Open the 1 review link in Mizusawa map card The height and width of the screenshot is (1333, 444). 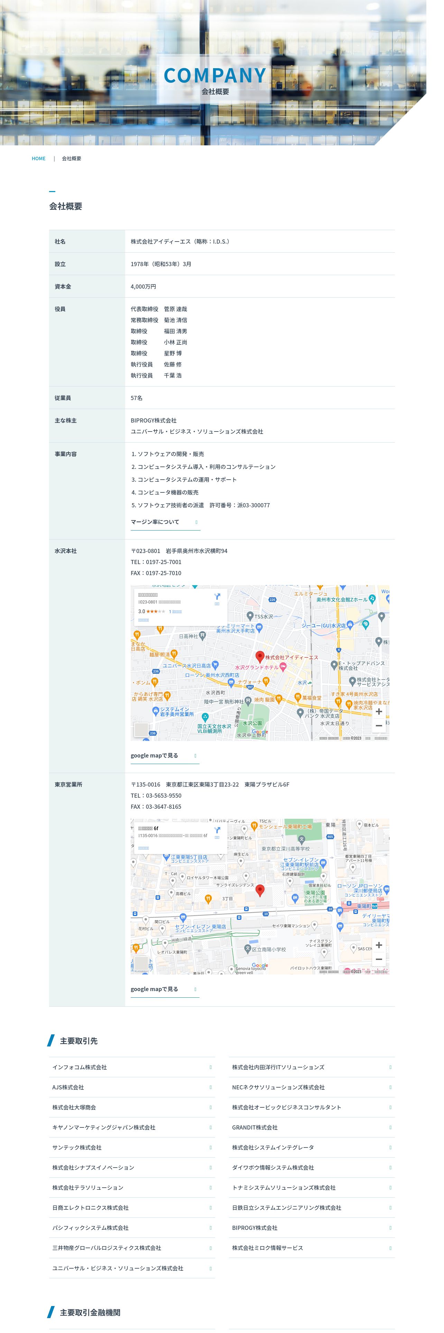(175, 611)
